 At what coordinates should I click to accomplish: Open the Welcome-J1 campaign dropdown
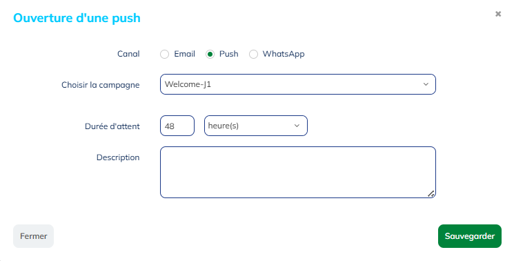(x=297, y=84)
